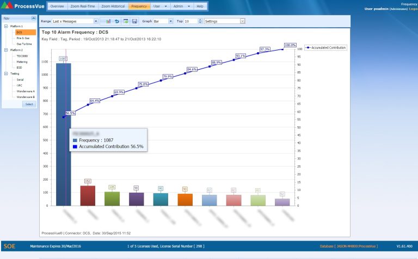The height and width of the screenshot is (259, 418).
Task: Open the Admin menu
Action: 181,7
